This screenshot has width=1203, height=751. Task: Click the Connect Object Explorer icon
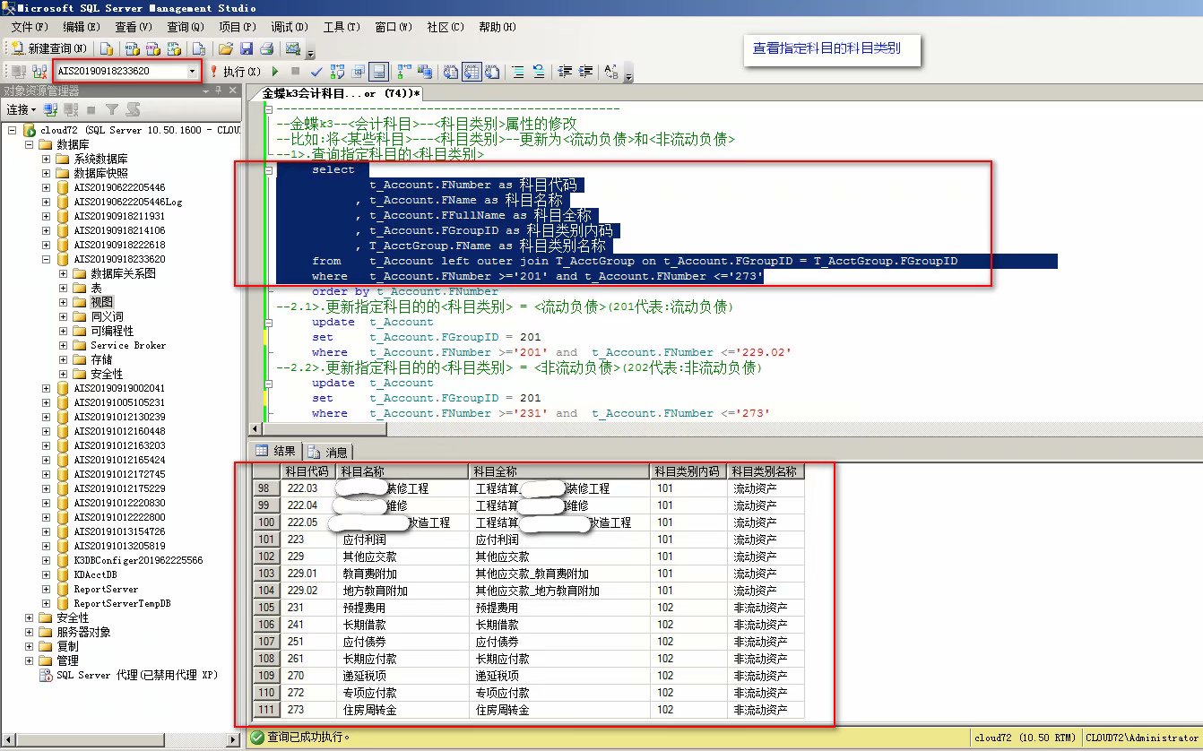[x=51, y=109]
